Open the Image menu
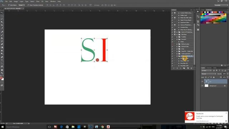The width and height of the screenshot is (229, 129). click(16, 1)
